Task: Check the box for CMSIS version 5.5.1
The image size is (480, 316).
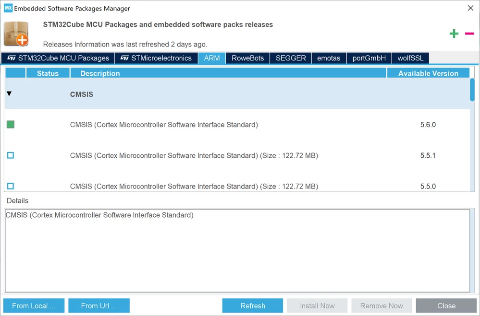Action: tap(11, 155)
